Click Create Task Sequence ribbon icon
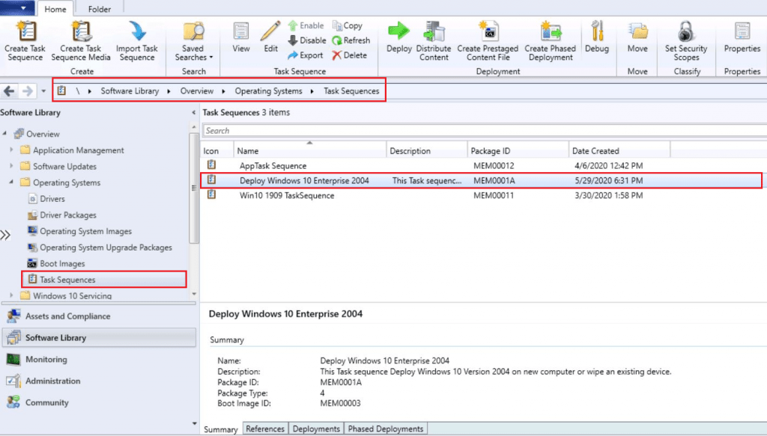The height and width of the screenshot is (436, 767). pos(25,31)
